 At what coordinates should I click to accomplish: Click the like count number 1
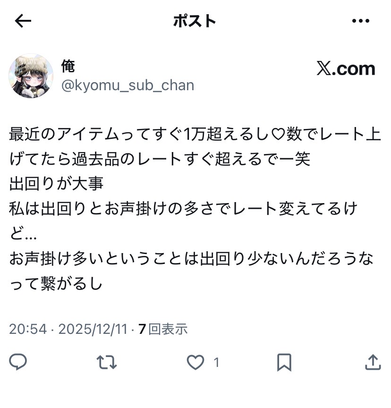coord(216,363)
